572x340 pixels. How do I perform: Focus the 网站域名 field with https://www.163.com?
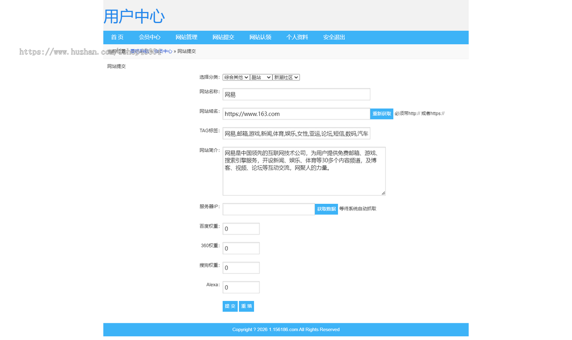[x=296, y=114]
